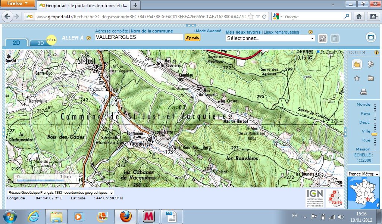Expand the top banner toggle arrows
This screenshot has height=224, width=382.
click(191, 25)
